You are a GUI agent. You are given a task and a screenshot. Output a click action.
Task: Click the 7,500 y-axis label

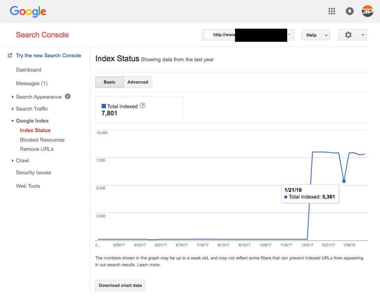(x=101, y=160)
